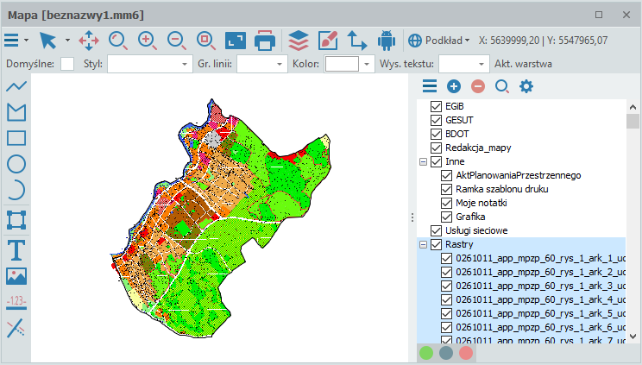The image size is (642, 365).
Task: Open the layers stack icon
Action: click(x=298, y=40)
